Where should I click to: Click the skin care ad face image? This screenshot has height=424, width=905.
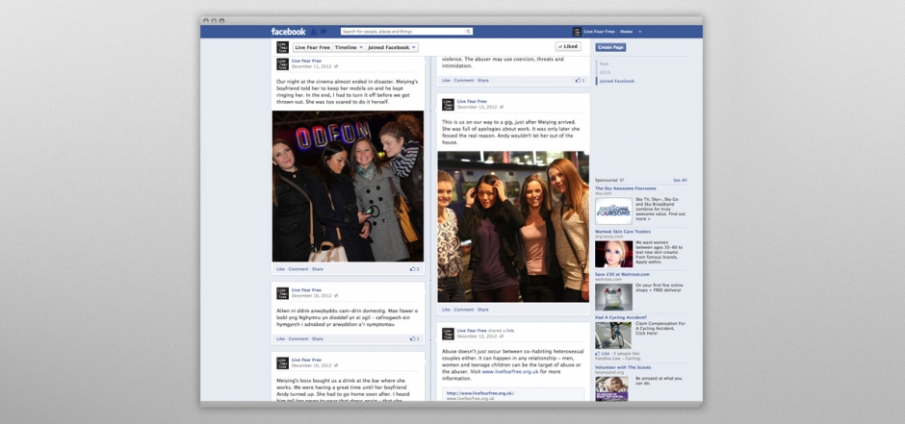(613, 254)
